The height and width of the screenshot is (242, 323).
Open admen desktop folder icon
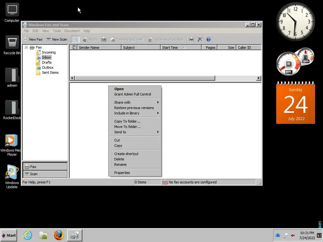(12, 78)
